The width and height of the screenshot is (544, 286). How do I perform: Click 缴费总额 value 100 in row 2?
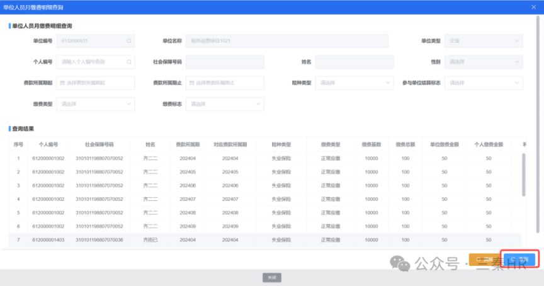[405, 172]
